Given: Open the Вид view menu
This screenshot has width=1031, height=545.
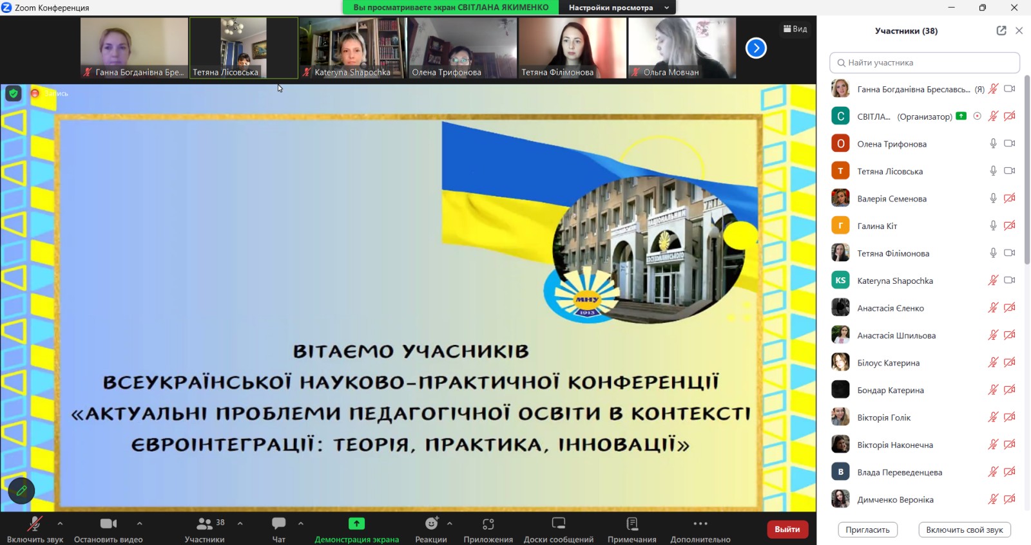Looking at the screenshot, I should pos(795,29).
